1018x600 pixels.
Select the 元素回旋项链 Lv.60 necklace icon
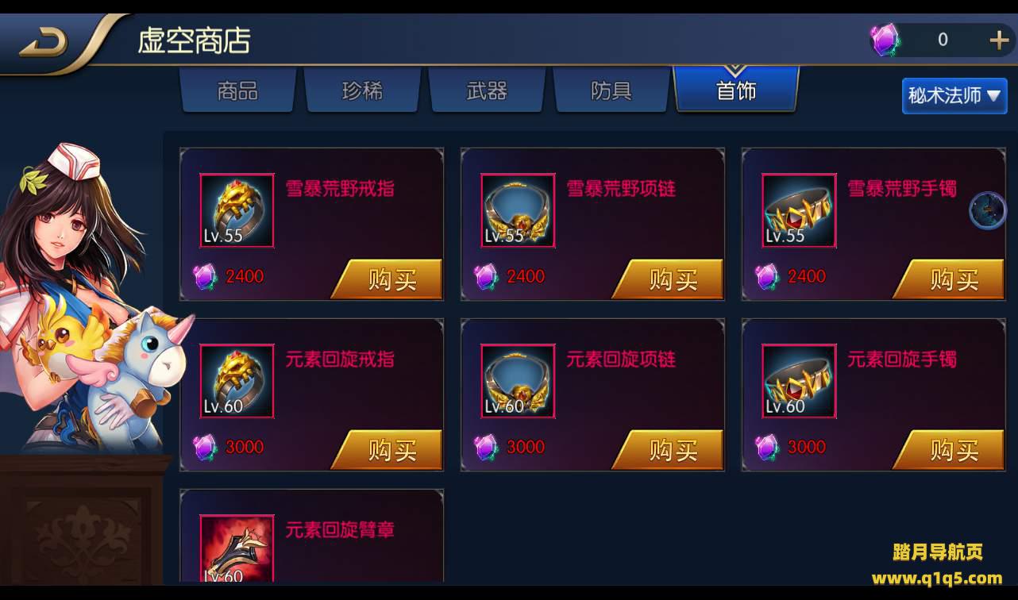point(518,381)
